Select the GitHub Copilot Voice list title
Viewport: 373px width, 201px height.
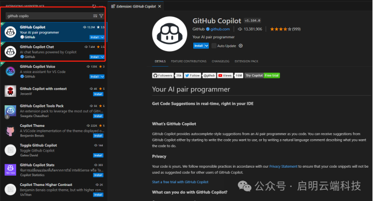click(x=38, y=67)
